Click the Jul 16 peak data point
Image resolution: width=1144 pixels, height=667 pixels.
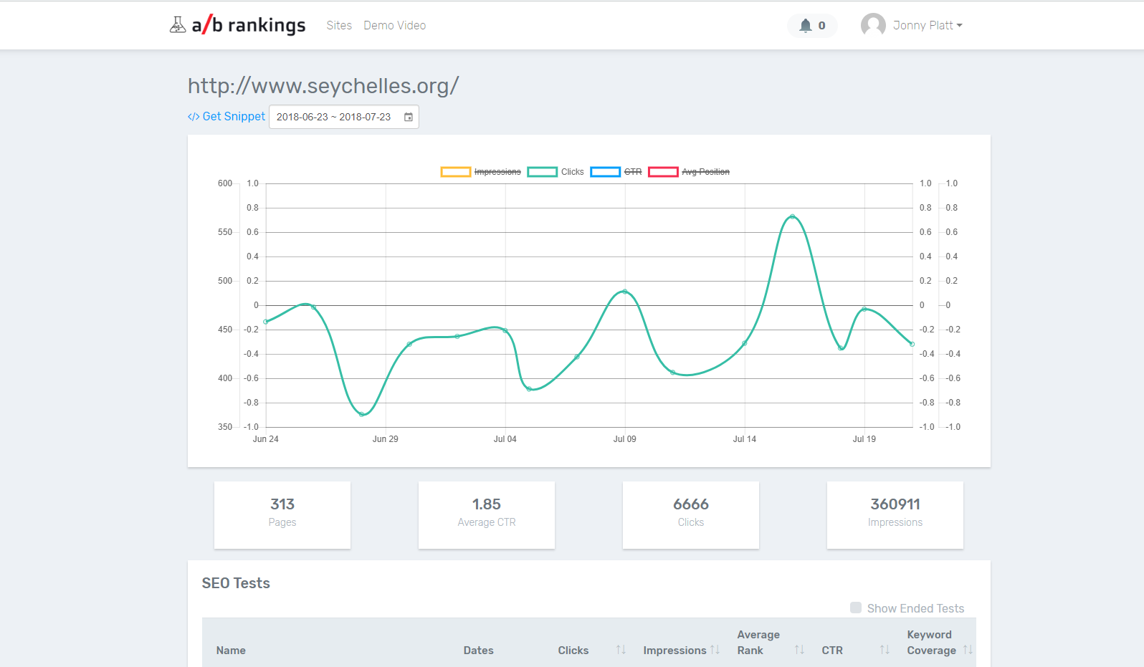pyautogui.click(x=792, y=216)
